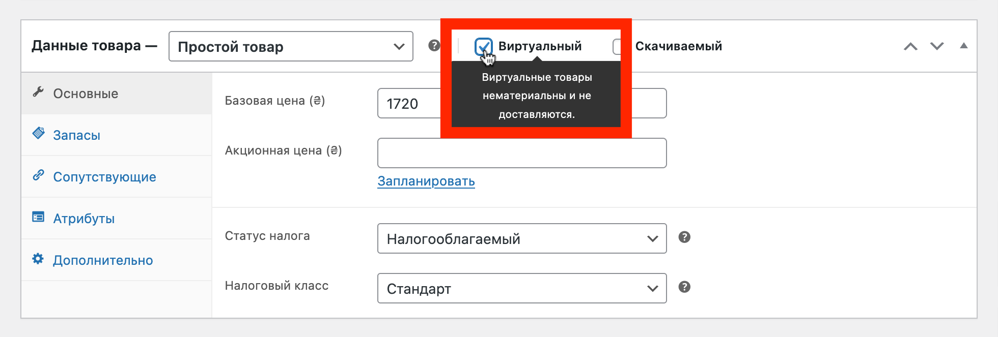
Task: Toggle the 'Виртуальный' checkbox
Action: coord(483,46)
